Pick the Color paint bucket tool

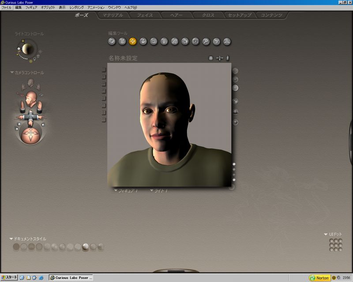tap(185, 41)
